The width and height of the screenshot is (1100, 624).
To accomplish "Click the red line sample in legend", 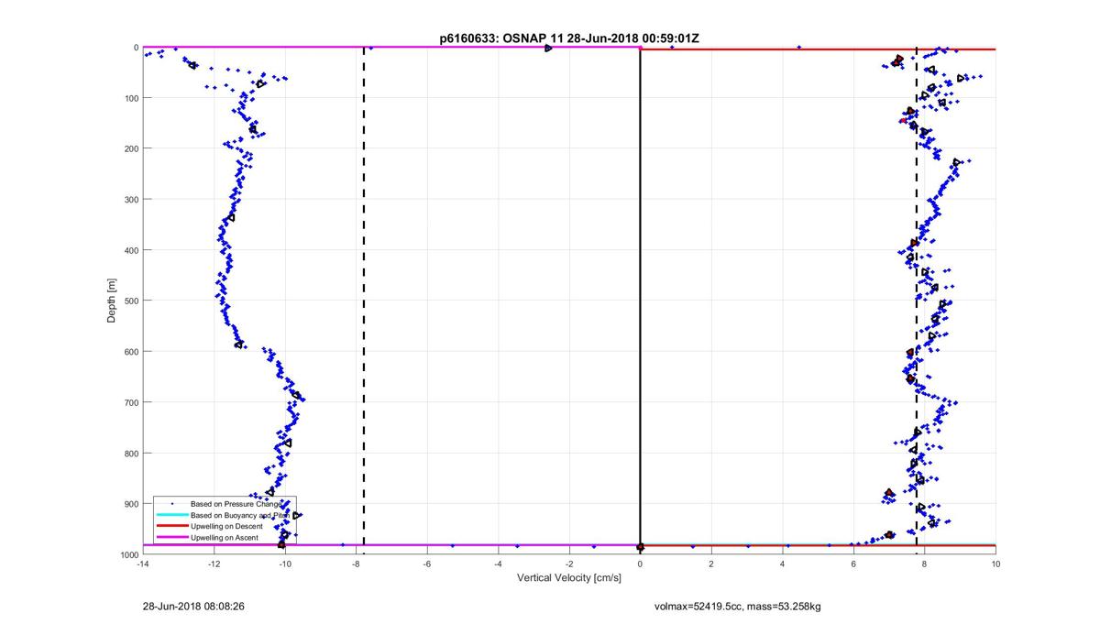I will 170,527.
